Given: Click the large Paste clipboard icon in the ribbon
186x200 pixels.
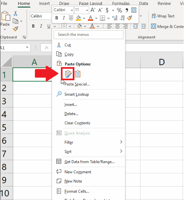Looking at the screenshot, I should (6, 16).
